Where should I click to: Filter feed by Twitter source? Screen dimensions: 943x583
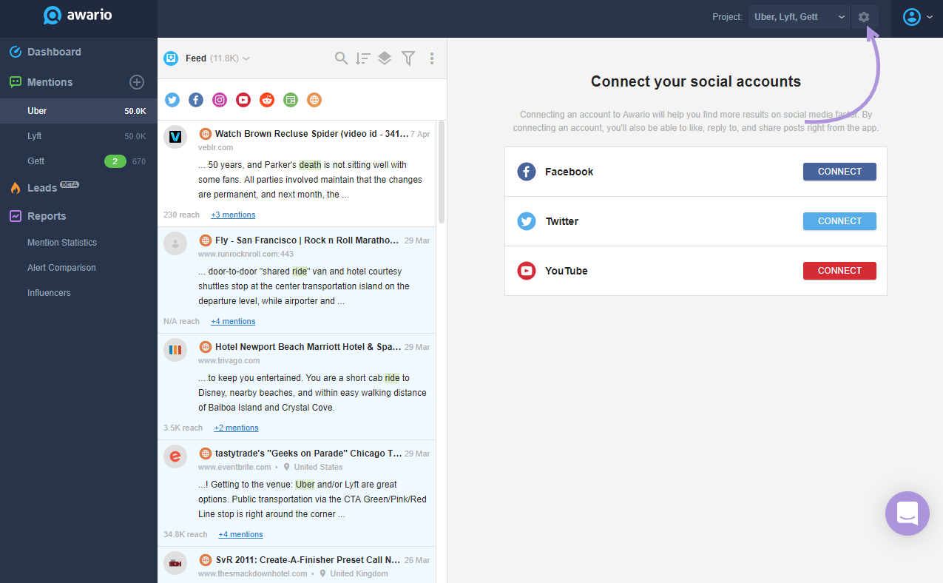(x=172, y=100)
